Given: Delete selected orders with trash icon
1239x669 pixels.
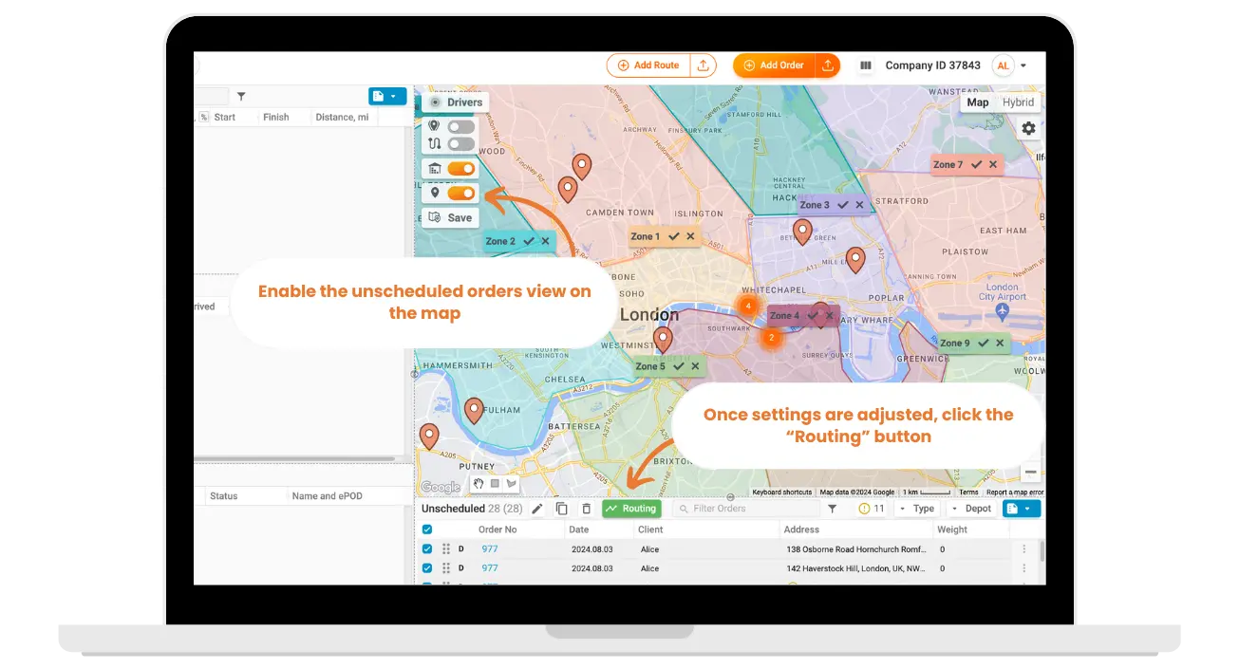Looking at the screenshot, I should pos(586,509).
